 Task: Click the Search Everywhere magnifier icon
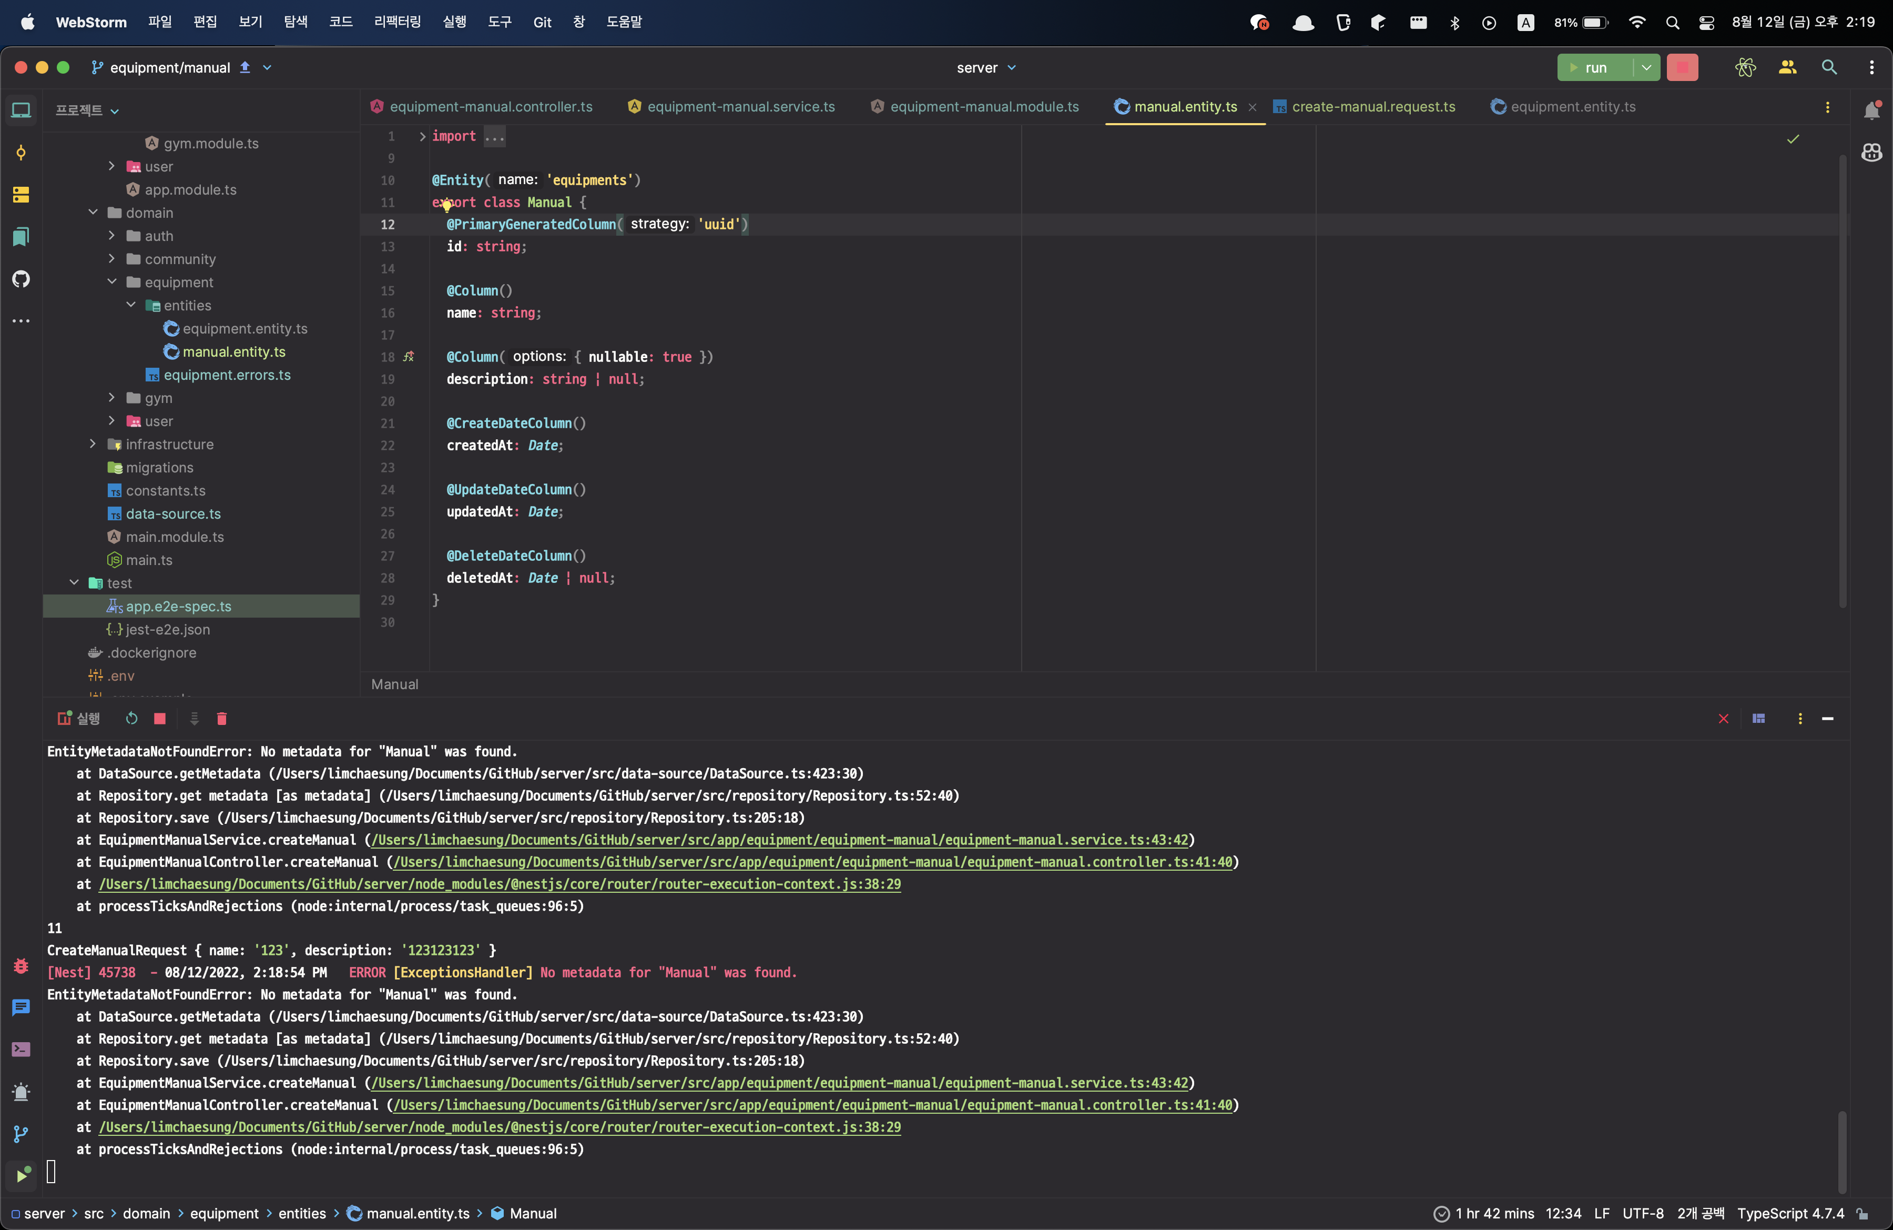(1829, 68)
